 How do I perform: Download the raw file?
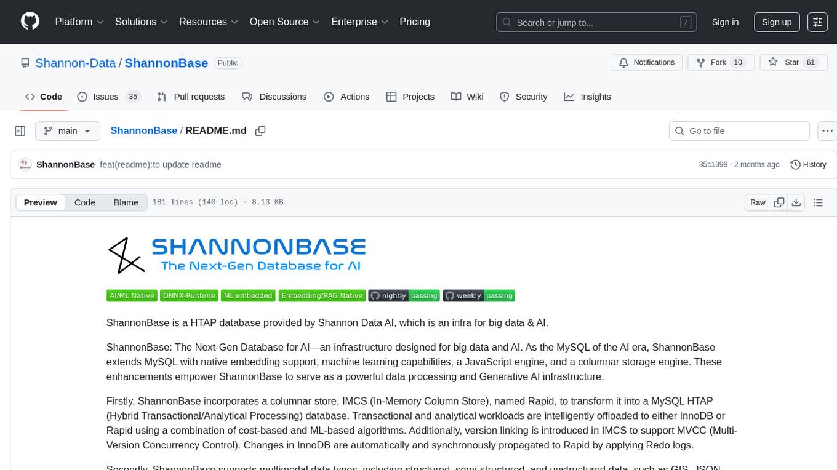[x=796, y=202]
